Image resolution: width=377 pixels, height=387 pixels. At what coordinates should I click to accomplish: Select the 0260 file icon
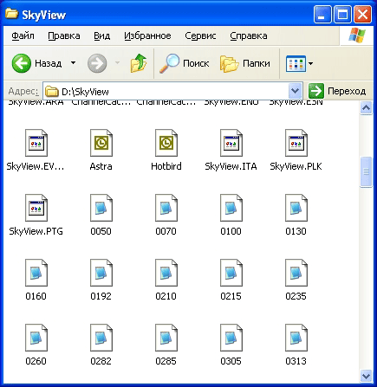click(36, 338)
